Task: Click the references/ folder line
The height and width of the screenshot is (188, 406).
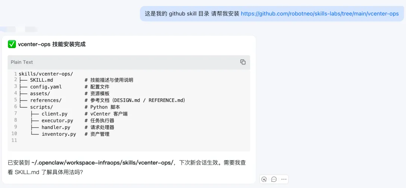Action: pos(102,100)
